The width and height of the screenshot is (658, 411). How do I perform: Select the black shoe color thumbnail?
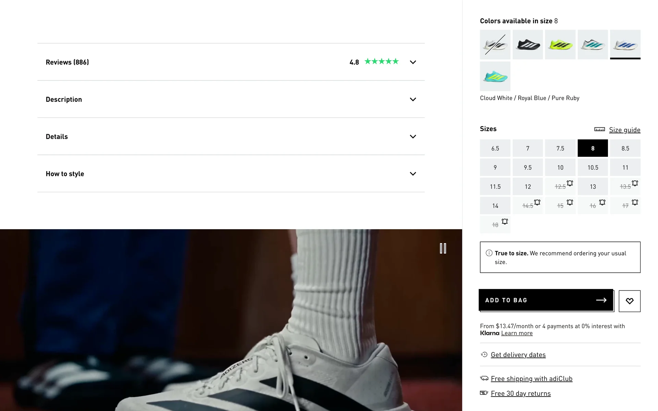coord(527,45)
